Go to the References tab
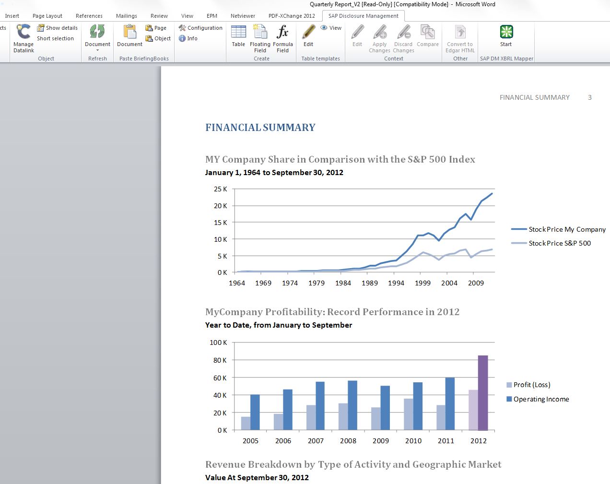The width and height of the screenshot is (610, 484). click(x=89, y=16)
